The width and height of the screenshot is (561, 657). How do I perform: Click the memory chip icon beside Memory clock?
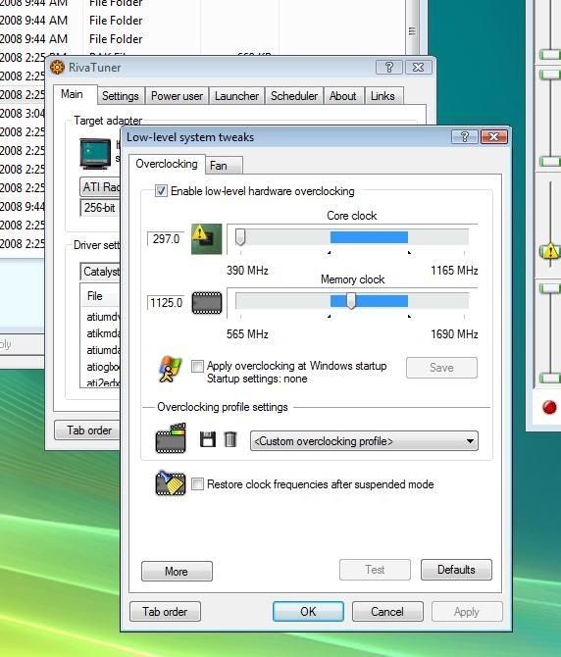tap(207, 303)
